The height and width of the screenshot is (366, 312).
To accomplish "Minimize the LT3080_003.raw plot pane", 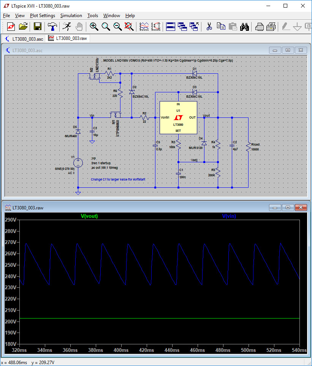I will click(x=275, y=208).
